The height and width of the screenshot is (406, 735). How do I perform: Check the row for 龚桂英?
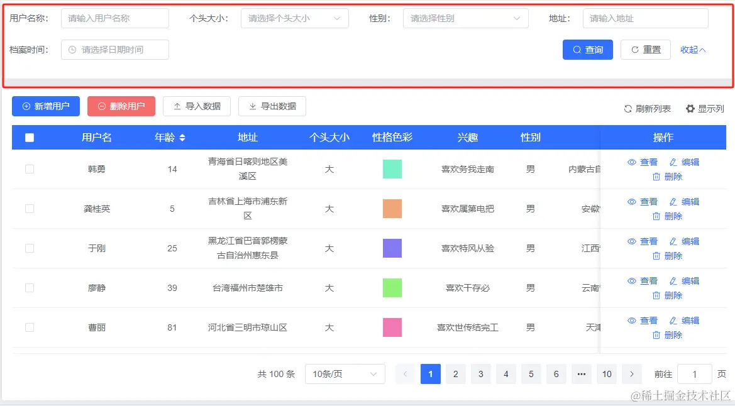(30, 209)
